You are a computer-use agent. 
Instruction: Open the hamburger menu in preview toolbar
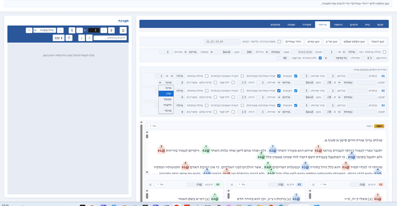click(x=123, y=30)
